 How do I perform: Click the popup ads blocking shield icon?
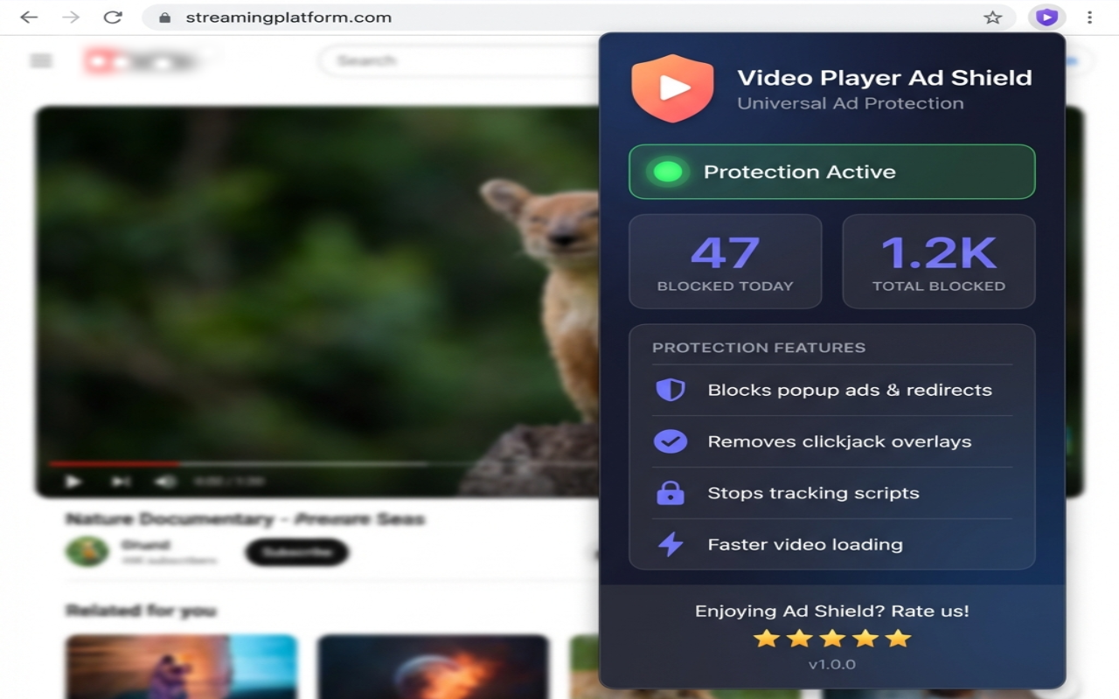tap(670, 390)
